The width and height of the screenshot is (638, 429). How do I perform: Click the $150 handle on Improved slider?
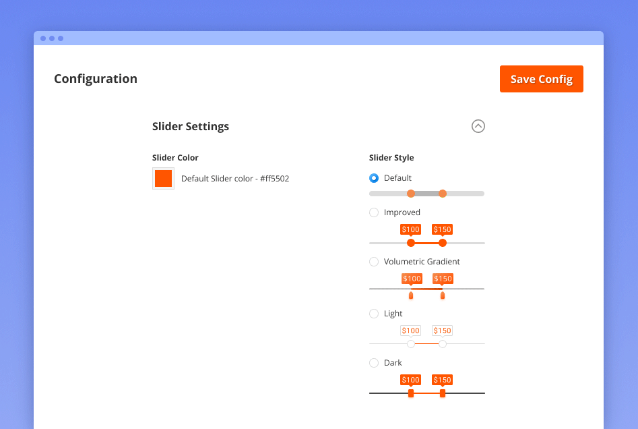pyautogui.click(x=443, y=243)
